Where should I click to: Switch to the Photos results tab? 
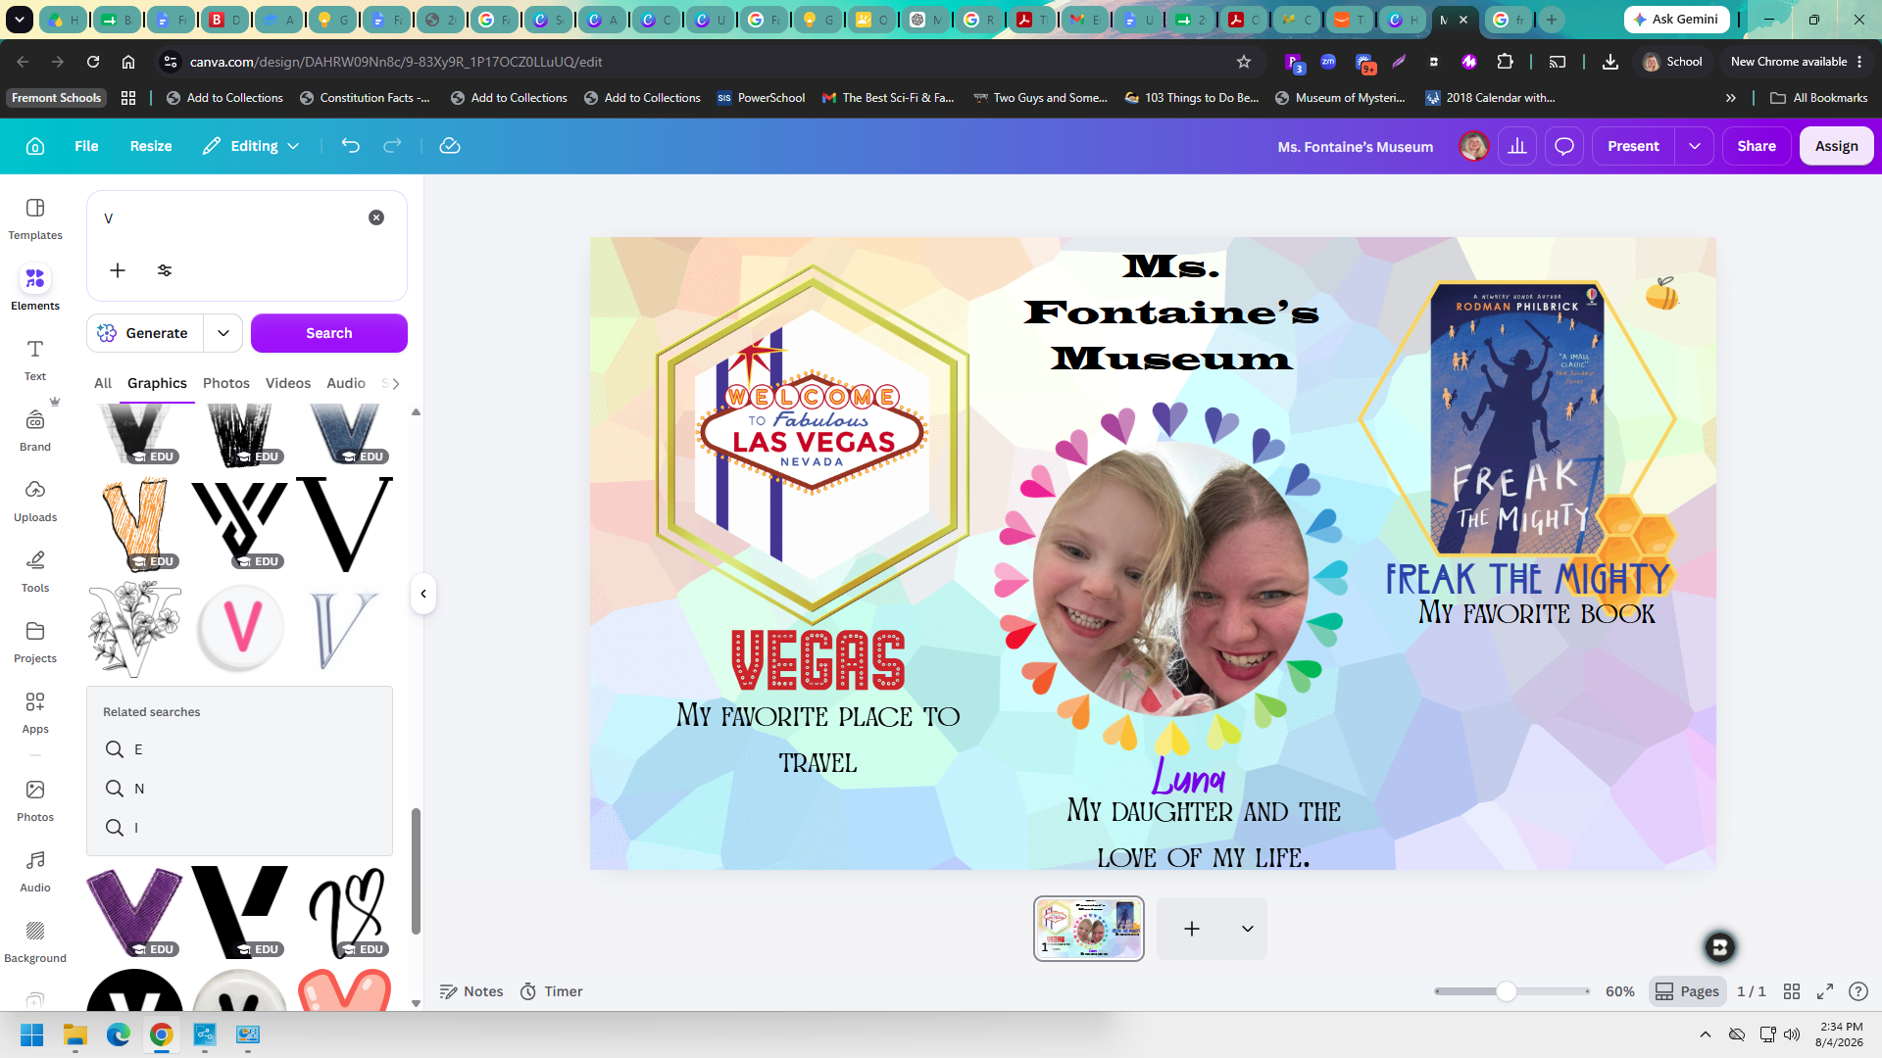(x=226, y=383)
